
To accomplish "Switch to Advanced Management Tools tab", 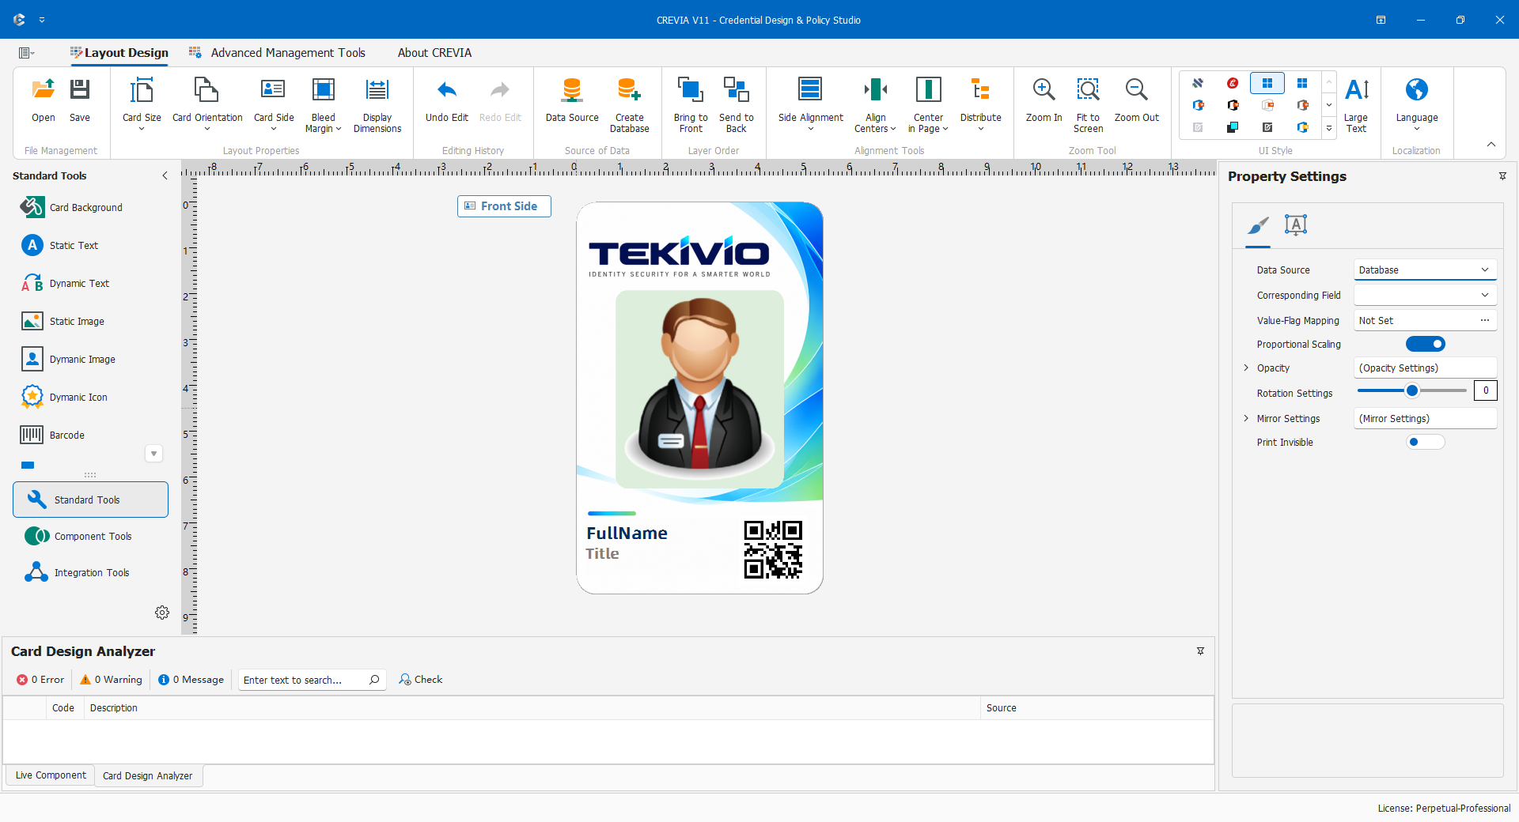I will click(278, 53).
